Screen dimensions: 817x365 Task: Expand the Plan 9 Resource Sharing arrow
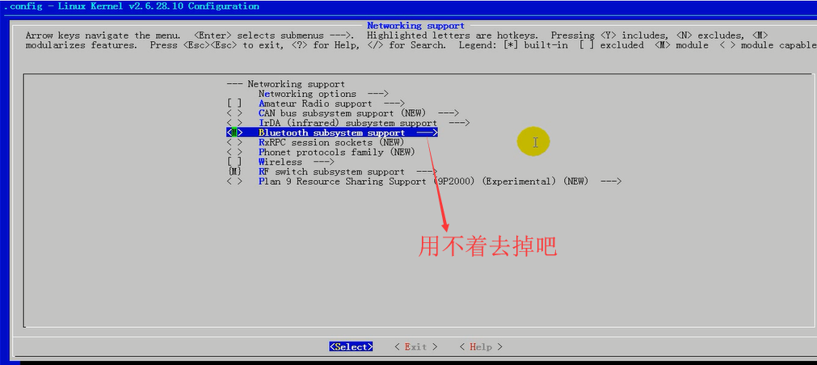611,181
